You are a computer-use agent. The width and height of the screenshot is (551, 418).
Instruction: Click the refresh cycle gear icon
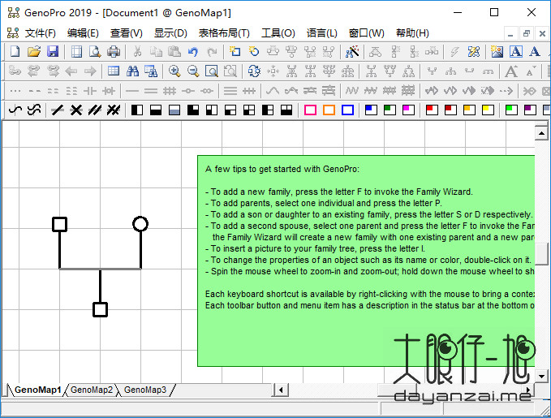tap(254, 71)
